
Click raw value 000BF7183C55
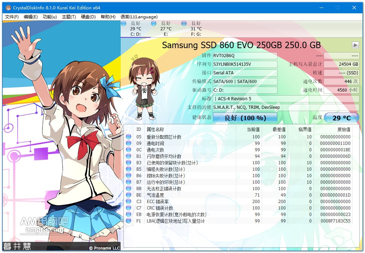pyautogui.click(x=335, y=221)
